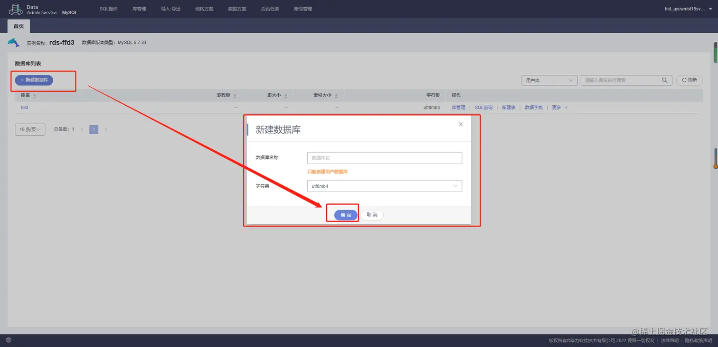Click the utf8mb4 charset cell in table
This screenshot has height=347, width=718.
click(x=432, y=108)
